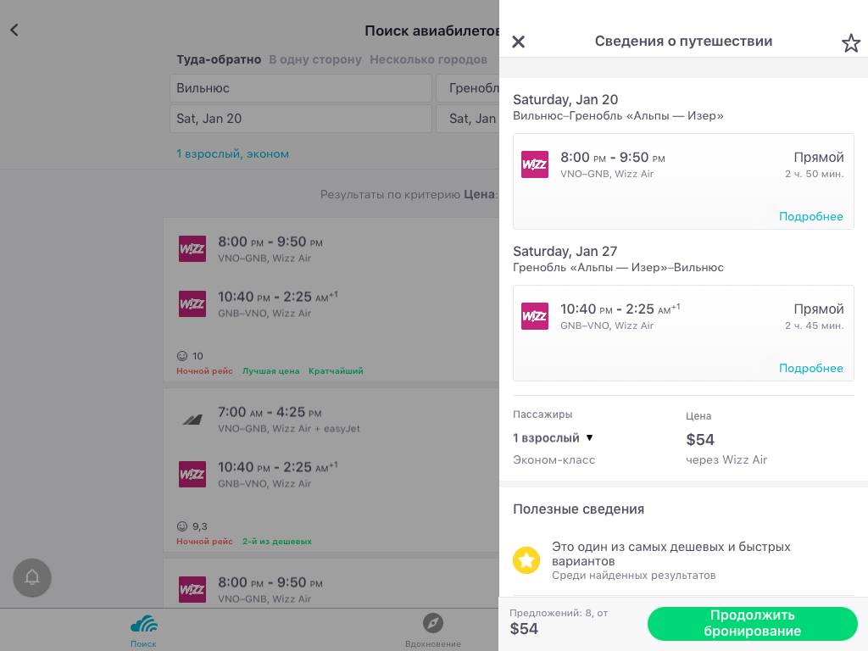Expand the 1 взрослый passengers dropdown

pyautogui.click(x=553, y=438)
